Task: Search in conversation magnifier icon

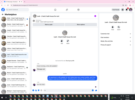Action: point(119,27)
